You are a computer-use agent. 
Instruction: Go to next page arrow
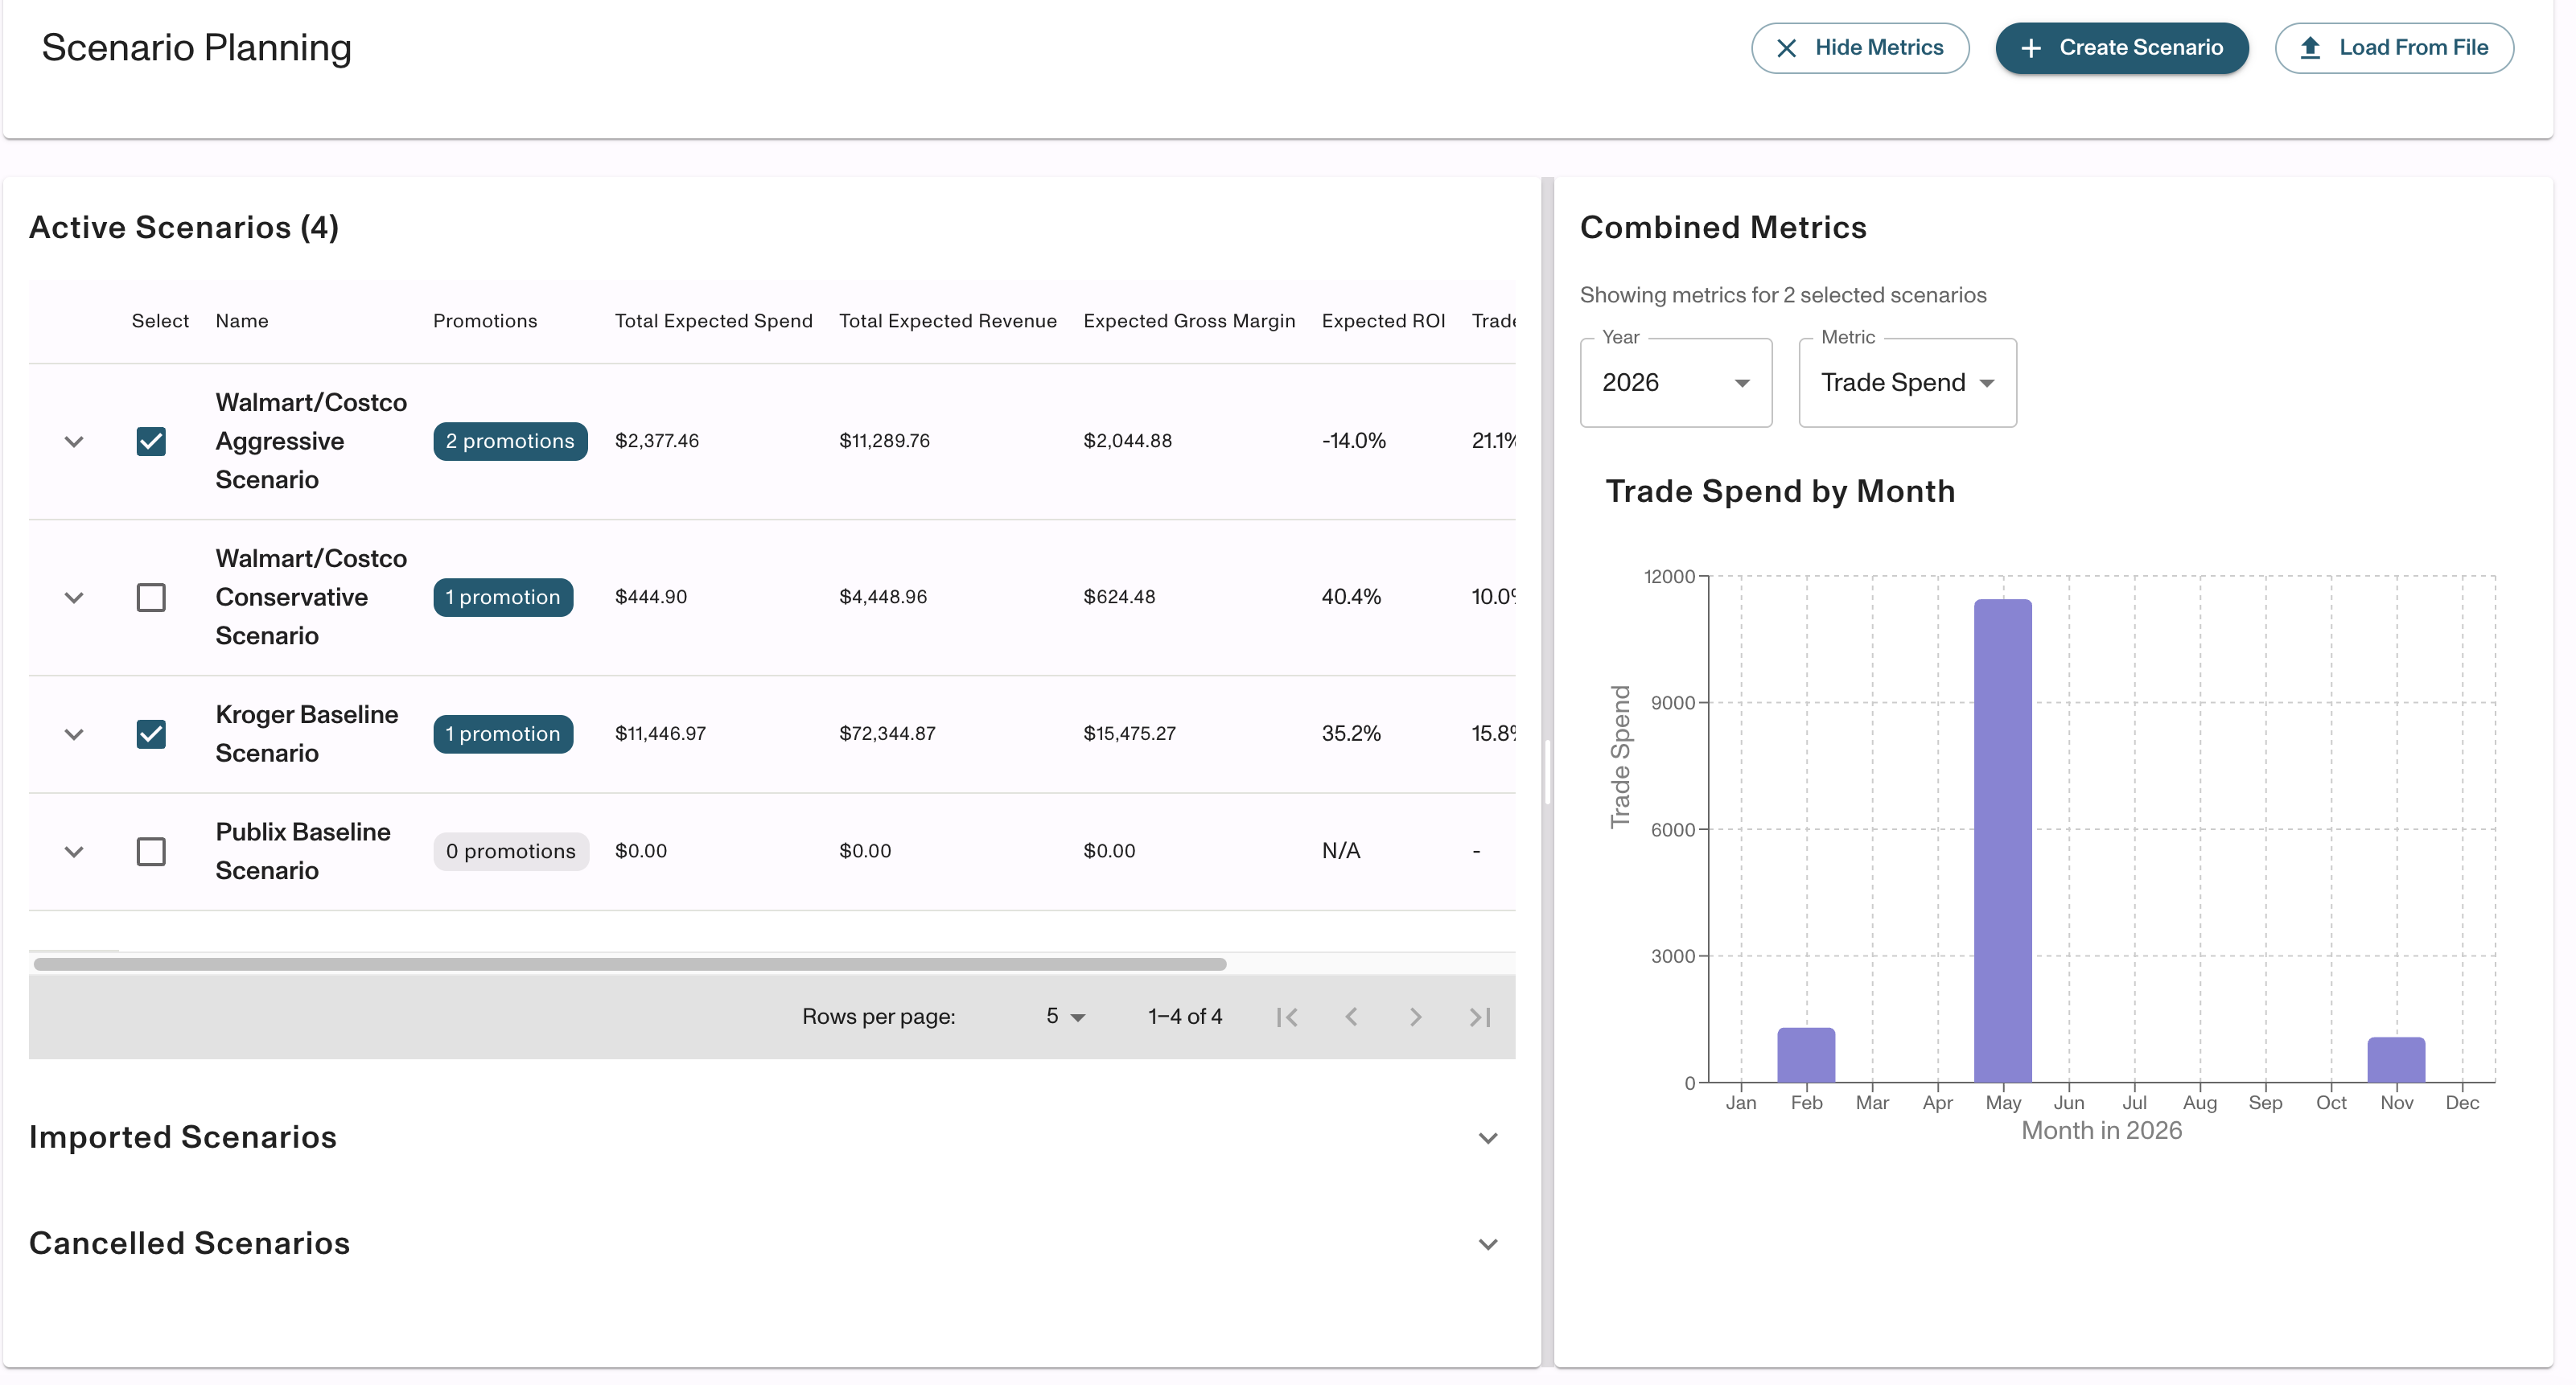point(1415,1017)
